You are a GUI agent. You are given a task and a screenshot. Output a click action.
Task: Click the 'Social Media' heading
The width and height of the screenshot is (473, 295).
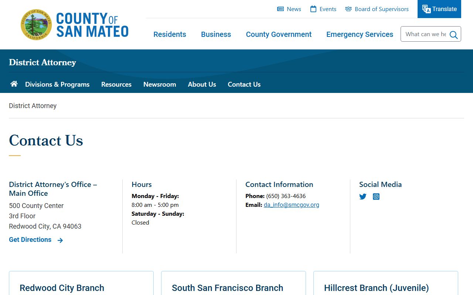coord(380,184)
